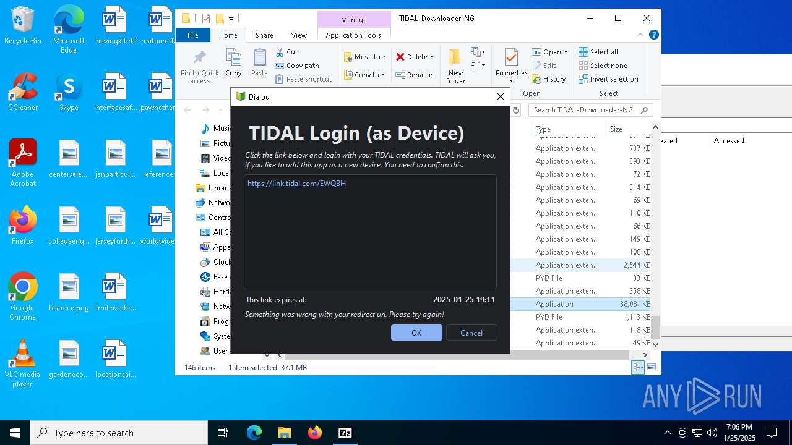Open 7-Zip from the taskbar
Viewport: 792px width, 445px height.
pos(345,433)
